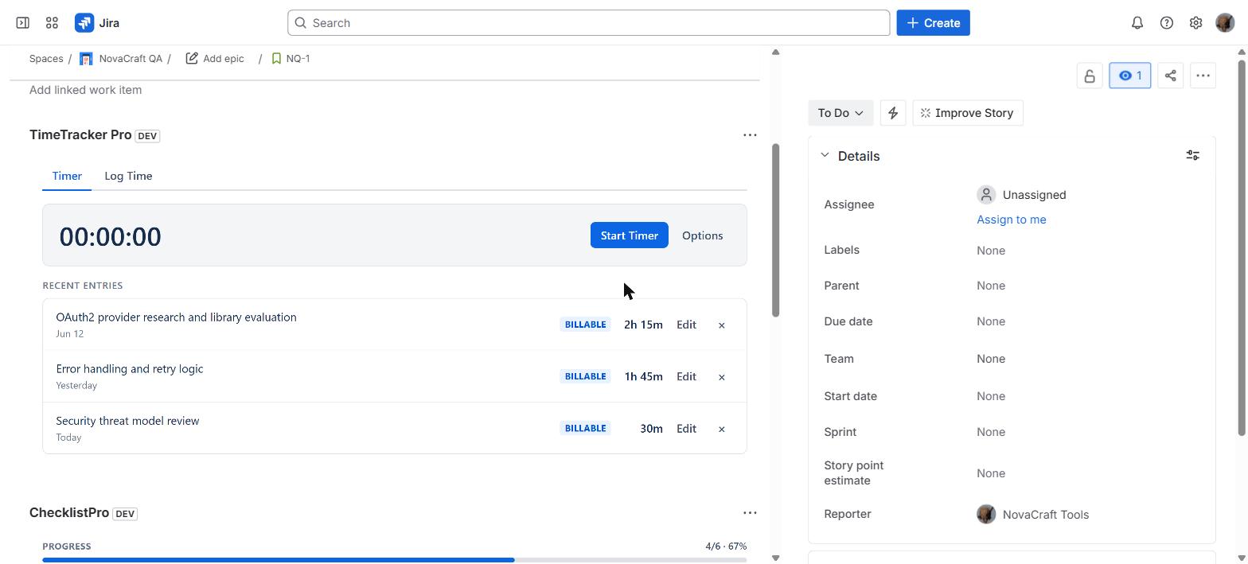
Task: Open timer Options
Action: pyautogui.click(x=702, y=235)
